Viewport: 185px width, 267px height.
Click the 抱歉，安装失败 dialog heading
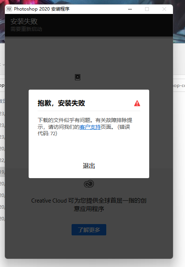coord(61,103)
